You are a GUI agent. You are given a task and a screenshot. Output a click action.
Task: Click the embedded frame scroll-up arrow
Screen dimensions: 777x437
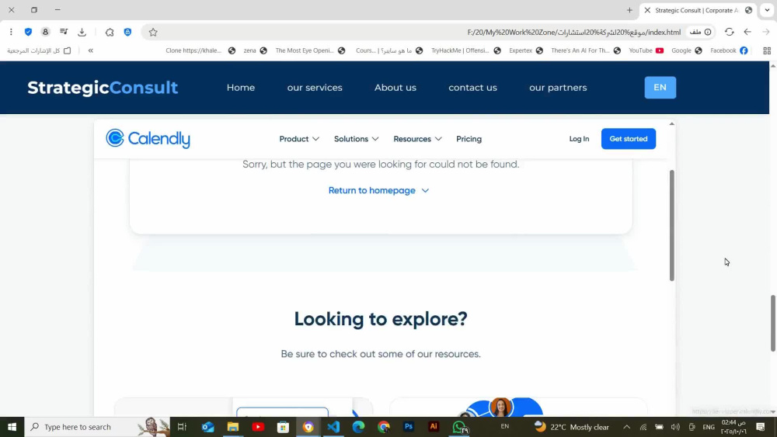click(x=672, y=123)
